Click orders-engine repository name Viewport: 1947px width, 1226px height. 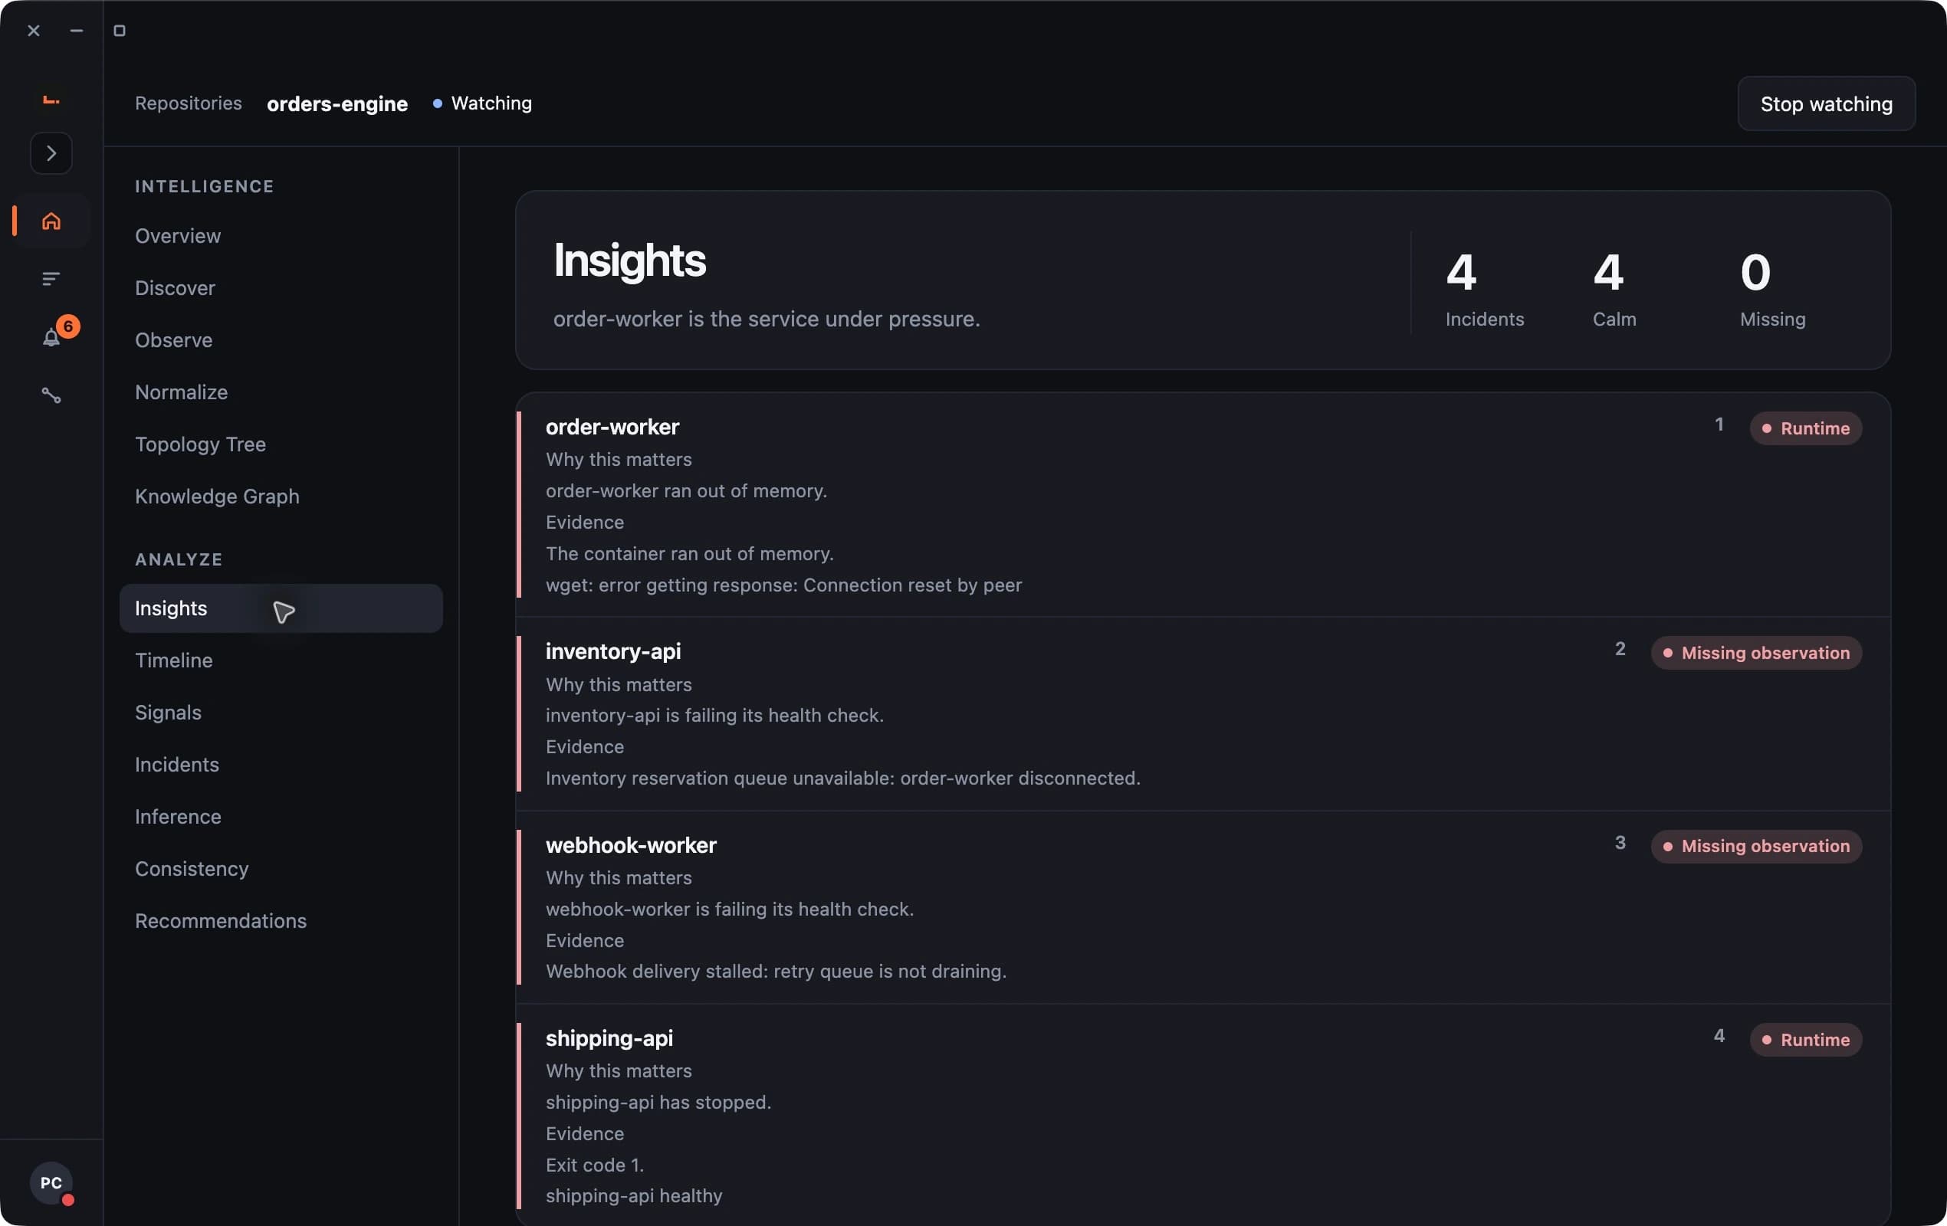(337, 103)
